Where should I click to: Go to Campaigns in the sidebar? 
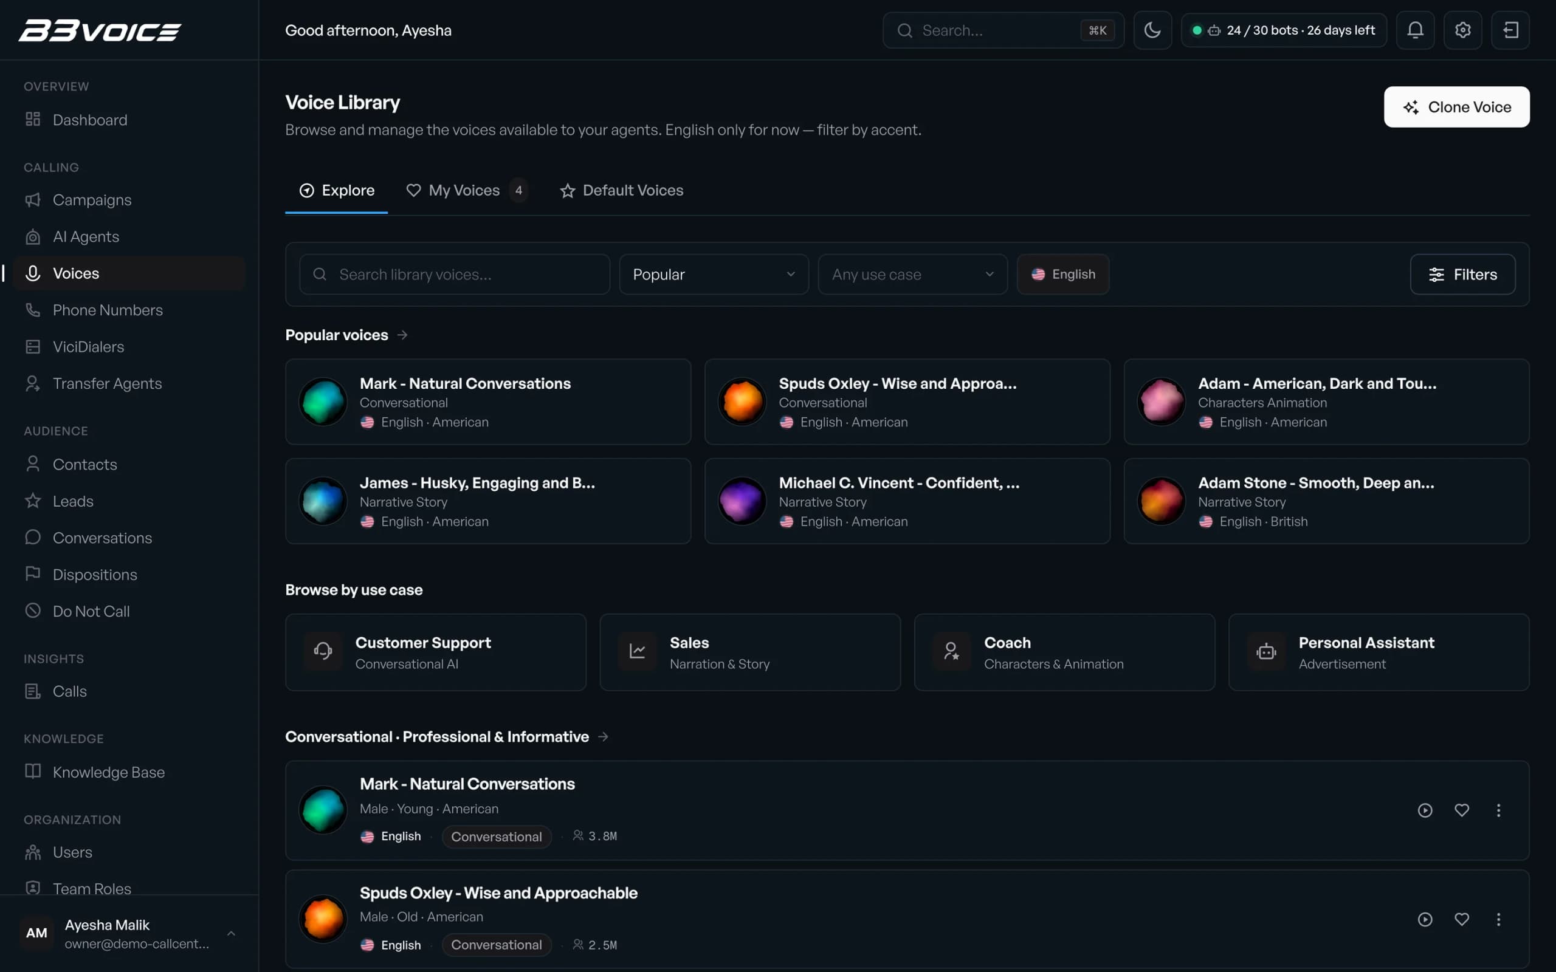tap(129, 200)
